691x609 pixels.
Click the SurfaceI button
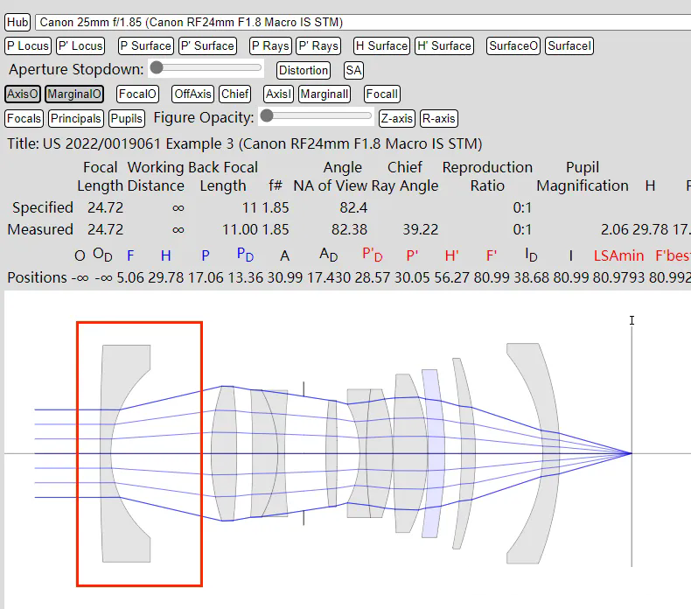click(569, 45)
